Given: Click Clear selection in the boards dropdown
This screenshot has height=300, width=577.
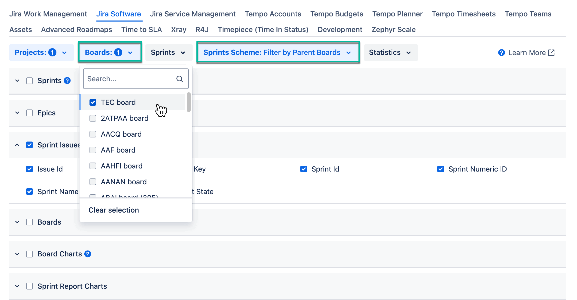Looking at the screenshot, I should coord(113,210).
